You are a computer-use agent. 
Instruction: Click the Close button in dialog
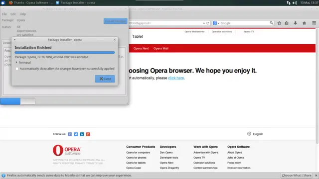pyautogui.click(x=105, y=79)
